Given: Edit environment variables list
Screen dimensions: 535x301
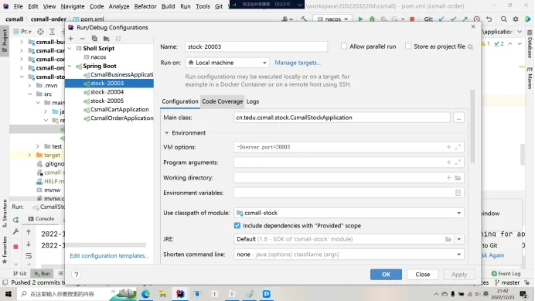Looking at the screenshot, I should click(x=458, y=193).
